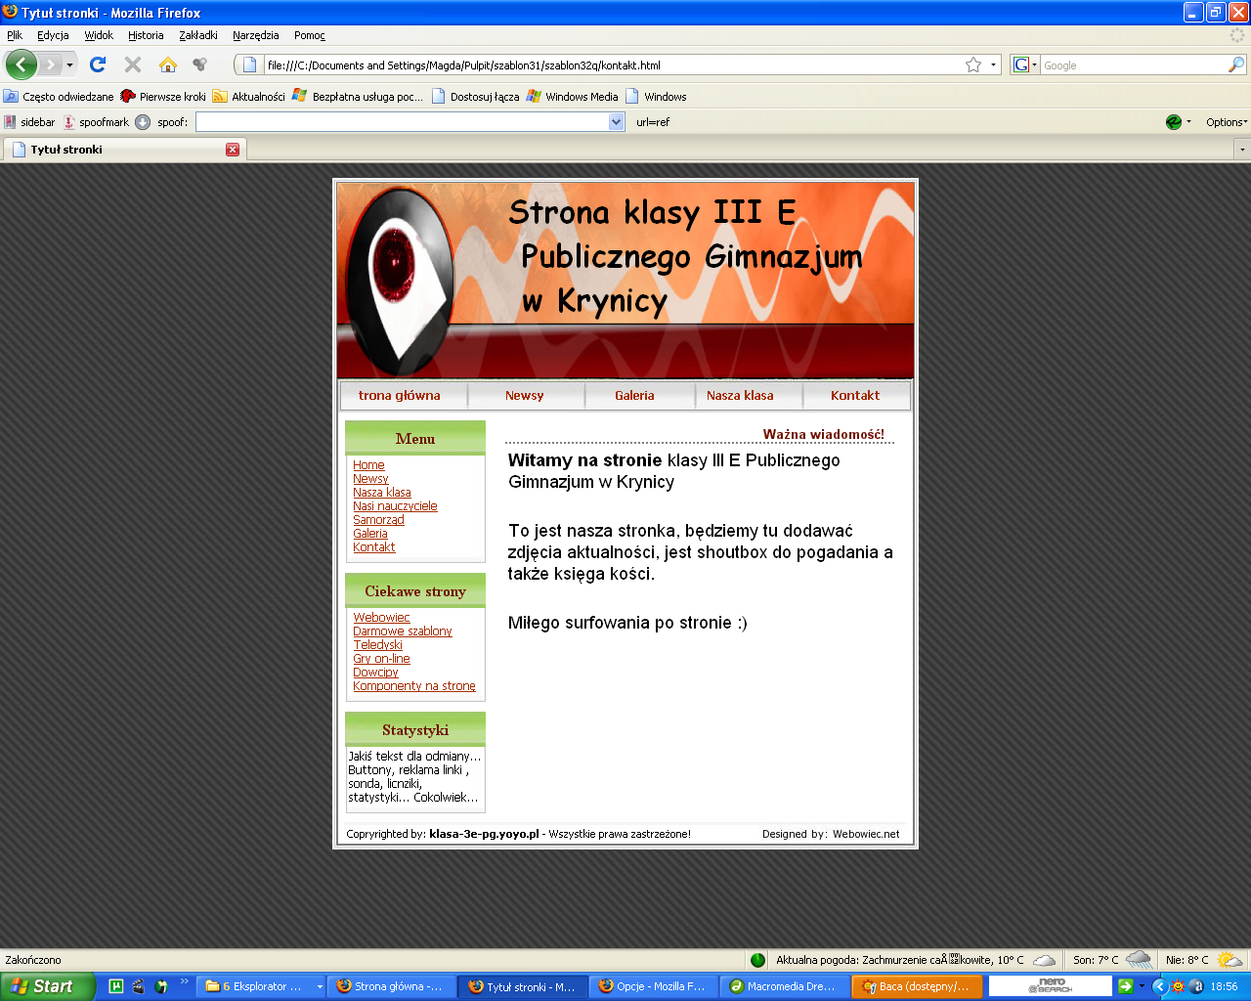Expand the Options dropdown
Image resolution: width=1251 pixels, height=1001 pixels.
pyautogui.click(x=1226, y=122)
